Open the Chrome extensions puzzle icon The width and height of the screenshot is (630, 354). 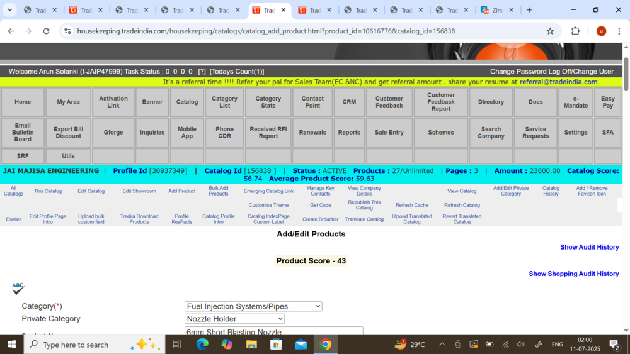pos(575,31)
